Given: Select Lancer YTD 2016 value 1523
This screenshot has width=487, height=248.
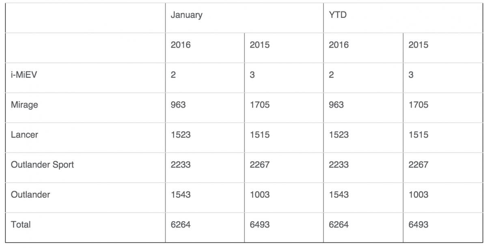Looking at the screenshot, I should coord(339,135).
